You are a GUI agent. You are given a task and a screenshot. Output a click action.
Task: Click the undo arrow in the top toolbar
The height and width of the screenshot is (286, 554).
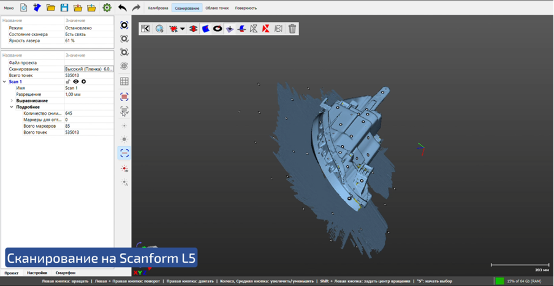(x=122, y=8)
